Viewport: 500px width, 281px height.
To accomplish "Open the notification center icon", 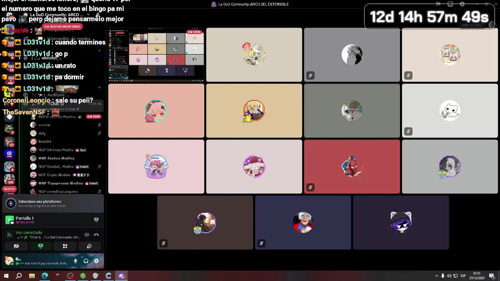I will 491,276.
